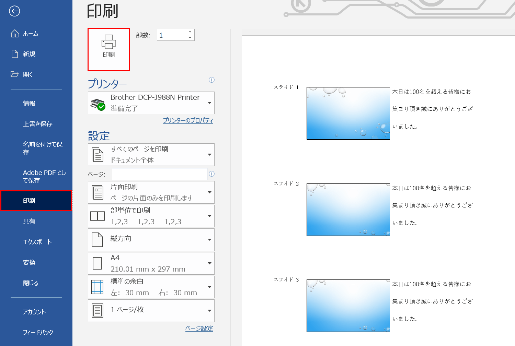
Task: Click the スライド 3 label text
Action: pos(286,279)
